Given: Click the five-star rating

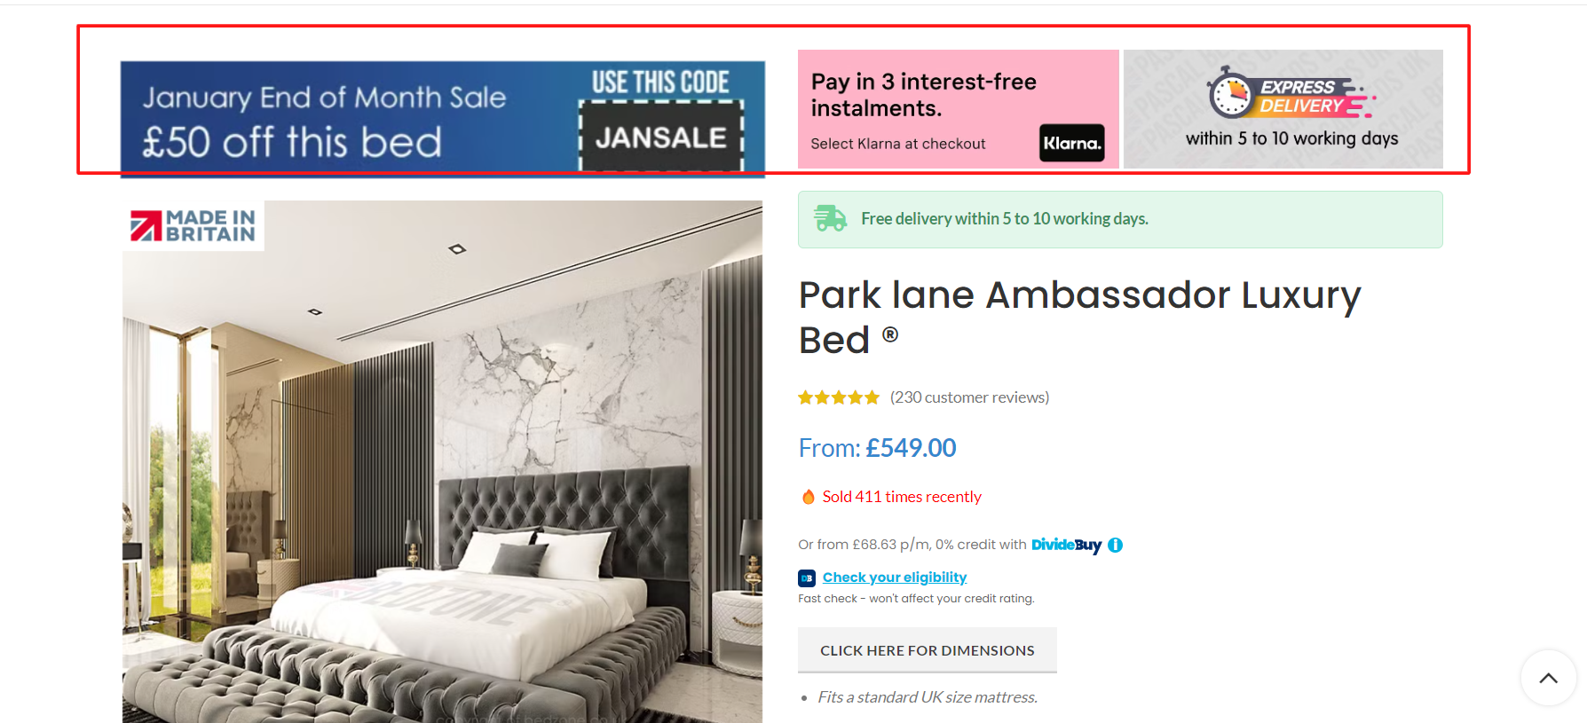Looking at the screenshot, I should [x=839, y=397].
